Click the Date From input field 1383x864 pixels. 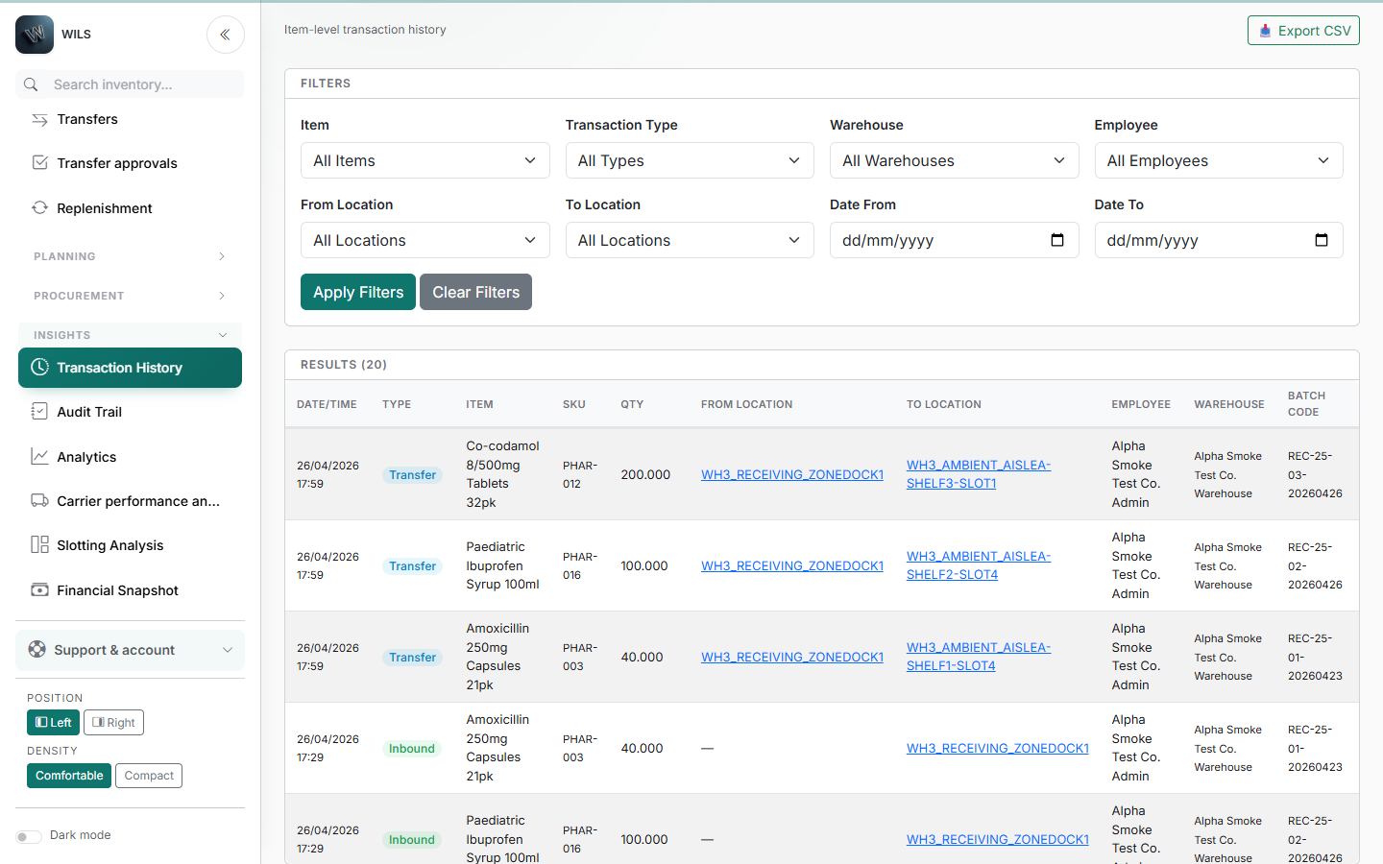coord(954,240)
